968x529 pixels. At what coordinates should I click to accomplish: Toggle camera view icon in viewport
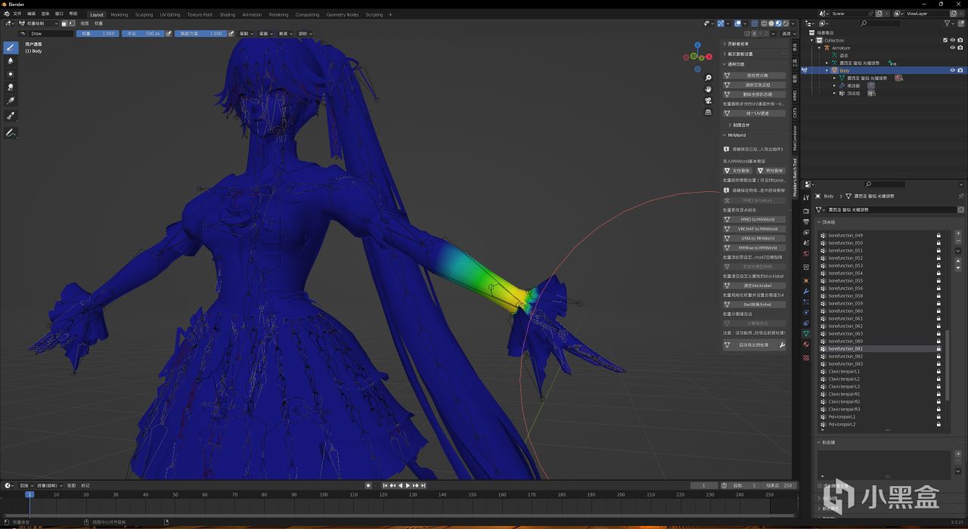pyautogui.click(x=709, y=101)
